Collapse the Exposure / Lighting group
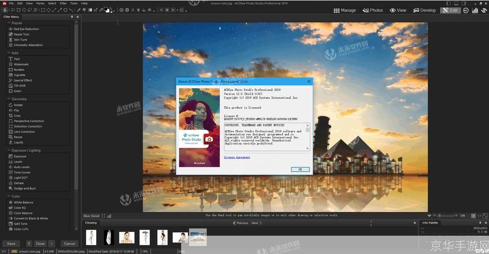 9,150
